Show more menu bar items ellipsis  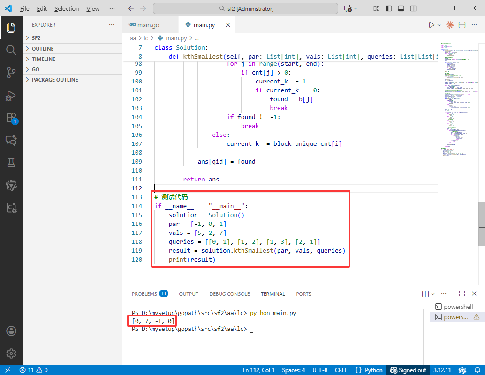[112, 8]
